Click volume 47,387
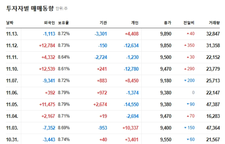This screenshot has height=144, width=225. click(213, 105)
